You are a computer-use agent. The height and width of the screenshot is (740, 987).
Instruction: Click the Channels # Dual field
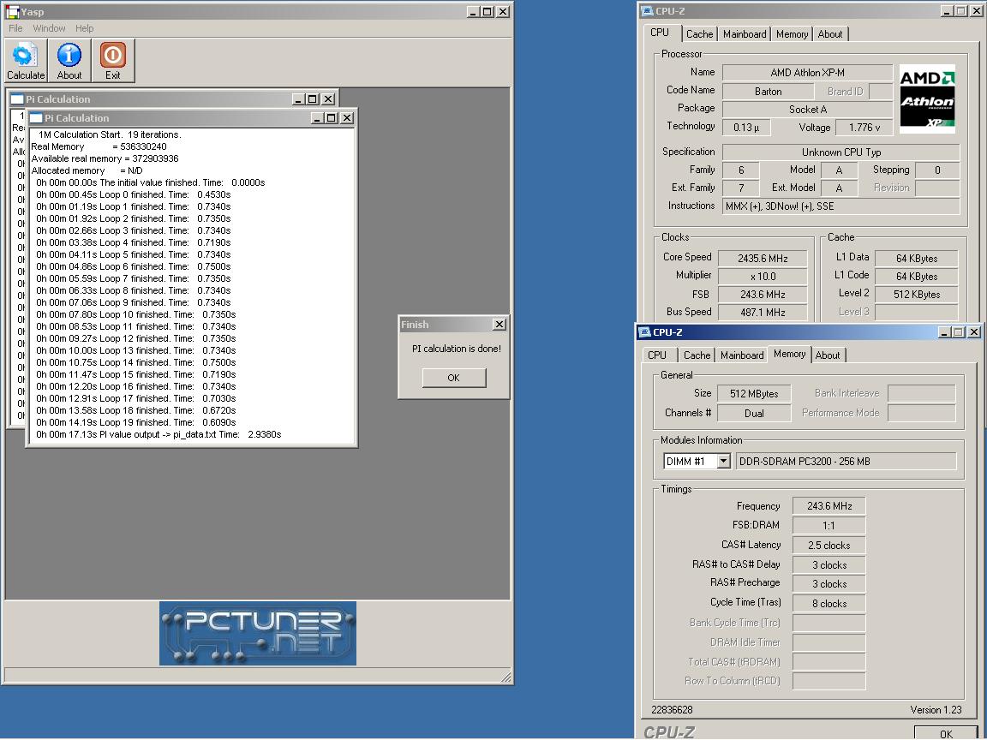(x=754, y=414)
